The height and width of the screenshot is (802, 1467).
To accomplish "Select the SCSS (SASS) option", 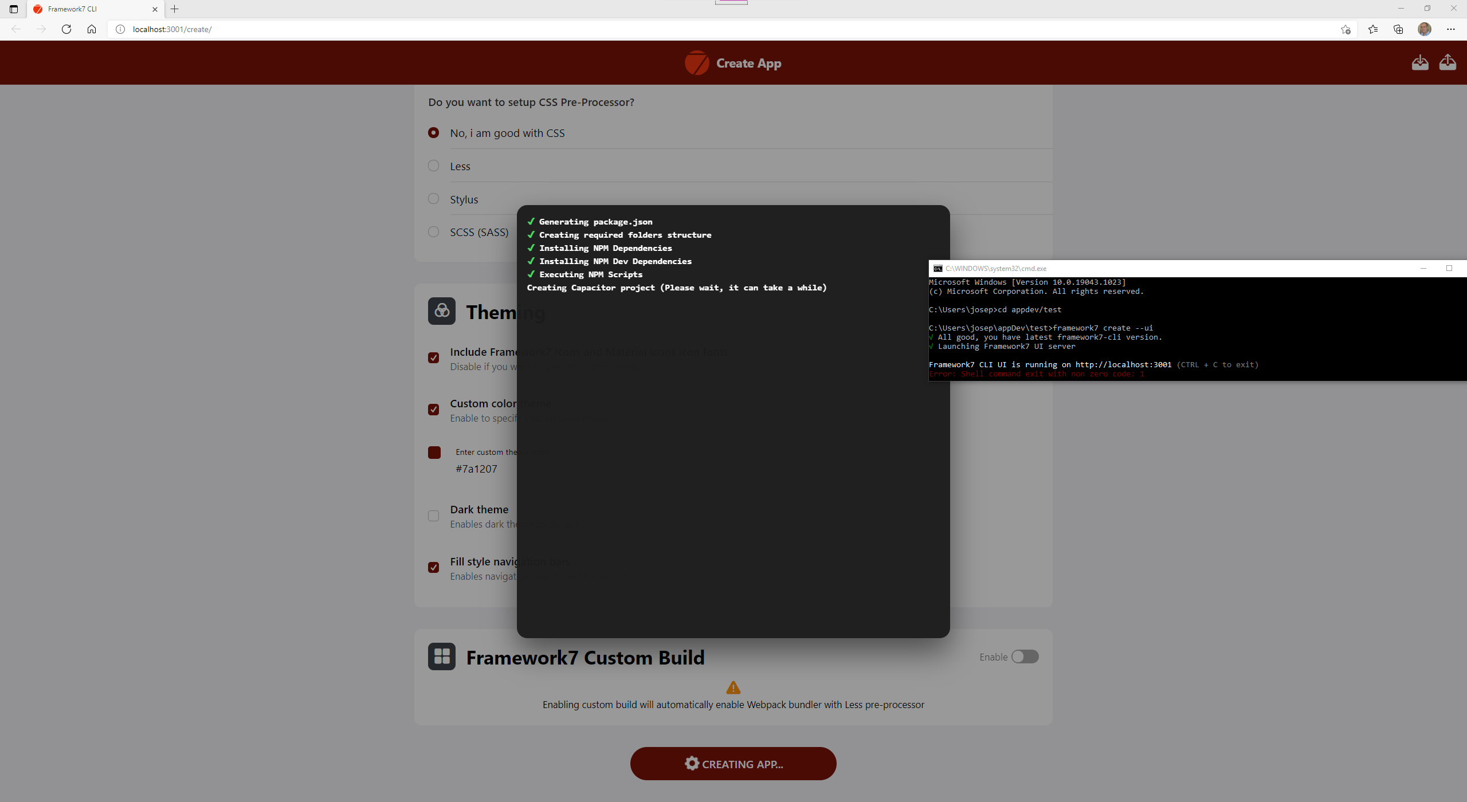I will point(434,232).
